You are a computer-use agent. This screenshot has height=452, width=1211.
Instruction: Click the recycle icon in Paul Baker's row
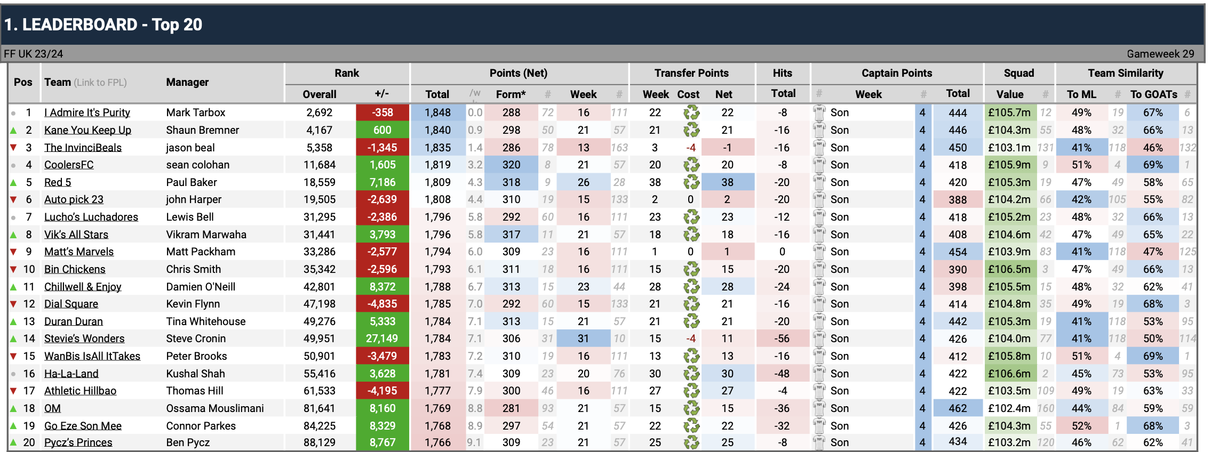click(691, 182)
